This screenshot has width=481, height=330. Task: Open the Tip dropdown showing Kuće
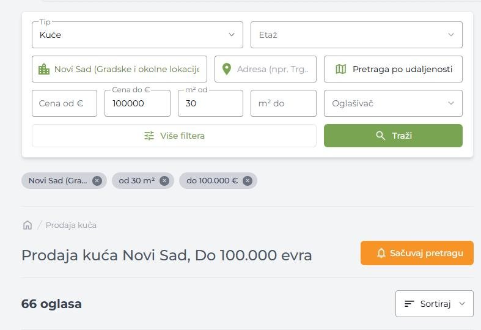tap(137, 35)
